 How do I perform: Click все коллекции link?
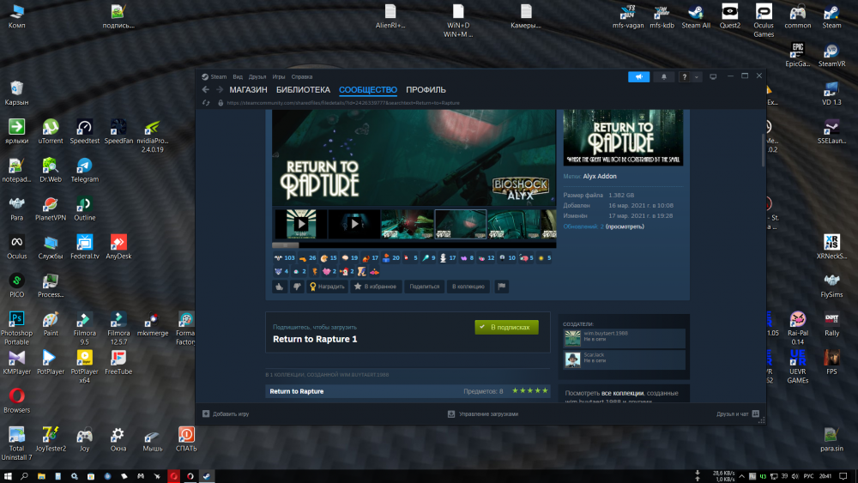(x=622, y=393)
